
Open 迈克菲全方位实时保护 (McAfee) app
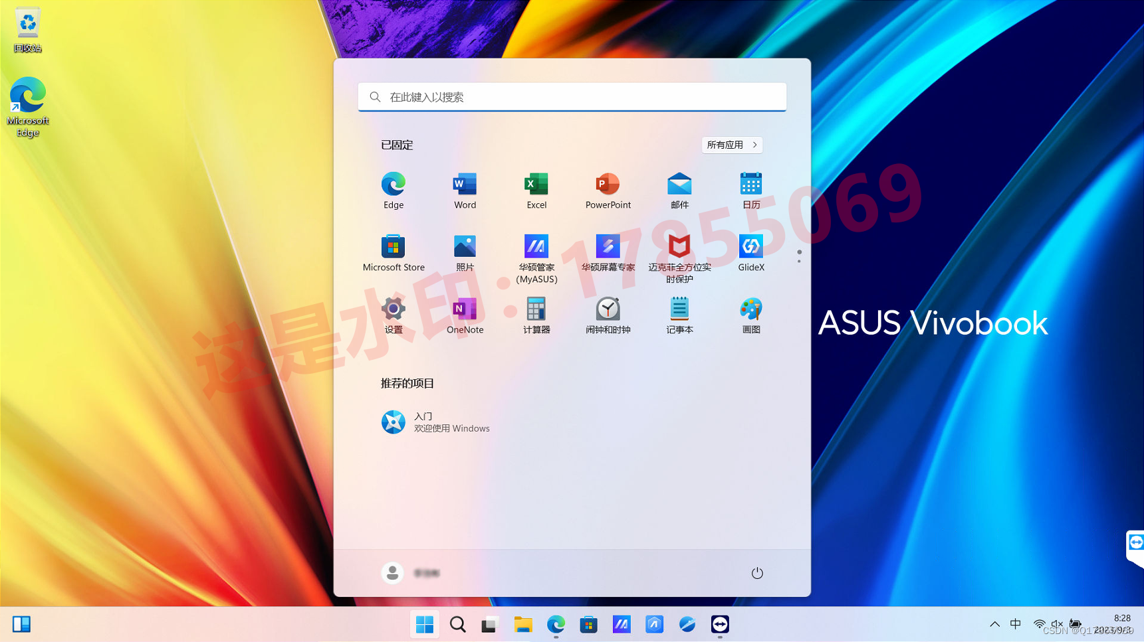point(679,258)
